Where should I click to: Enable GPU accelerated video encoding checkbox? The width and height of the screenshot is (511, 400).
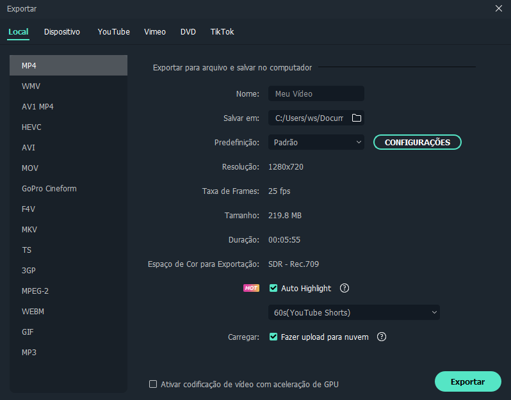tap(153, 384)
